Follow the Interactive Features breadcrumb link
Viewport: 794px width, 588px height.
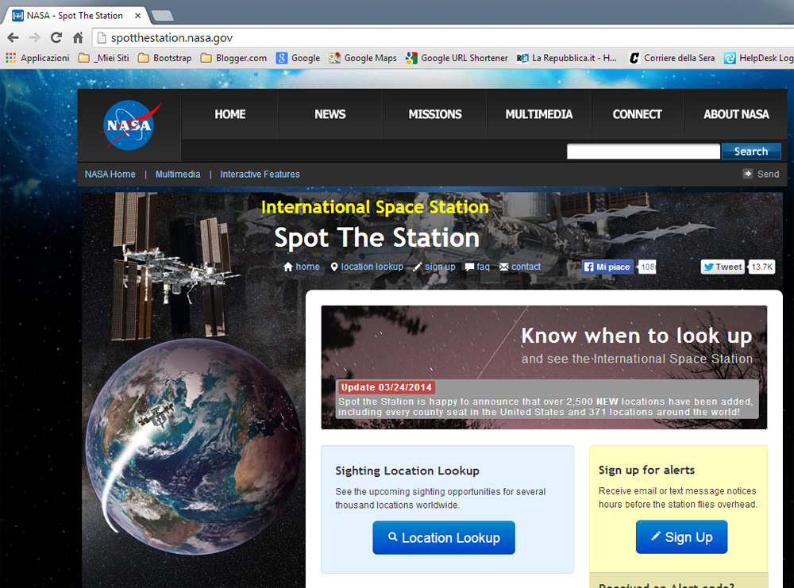point(260,174)
